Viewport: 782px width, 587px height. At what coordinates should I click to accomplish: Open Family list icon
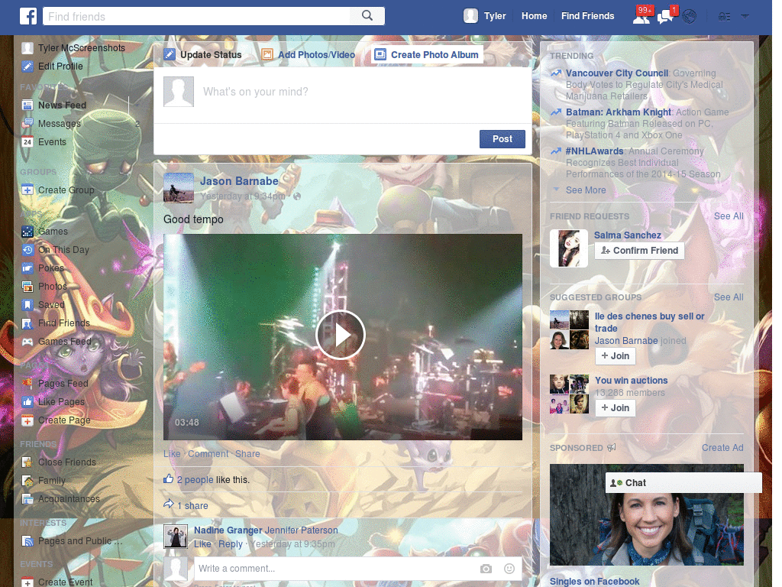click(x=27, y=481)
